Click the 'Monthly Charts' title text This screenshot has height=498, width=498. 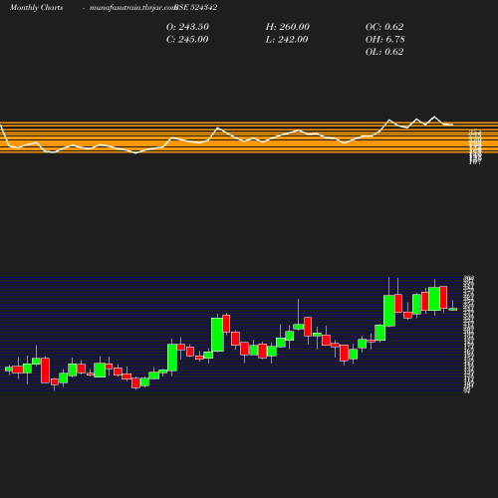pyautogui.click(x=36, y=7)
